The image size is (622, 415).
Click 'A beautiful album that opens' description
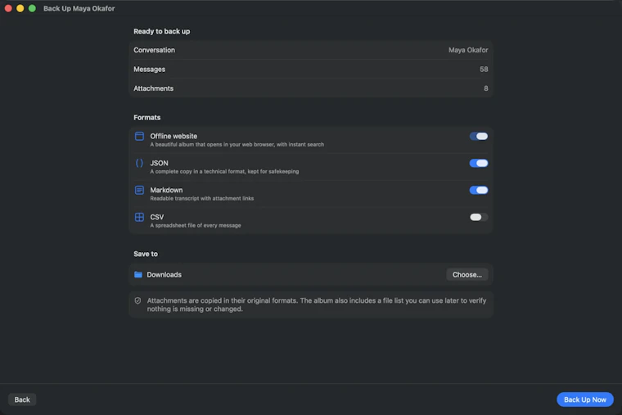pyautogui.click(x=237, y=144)
